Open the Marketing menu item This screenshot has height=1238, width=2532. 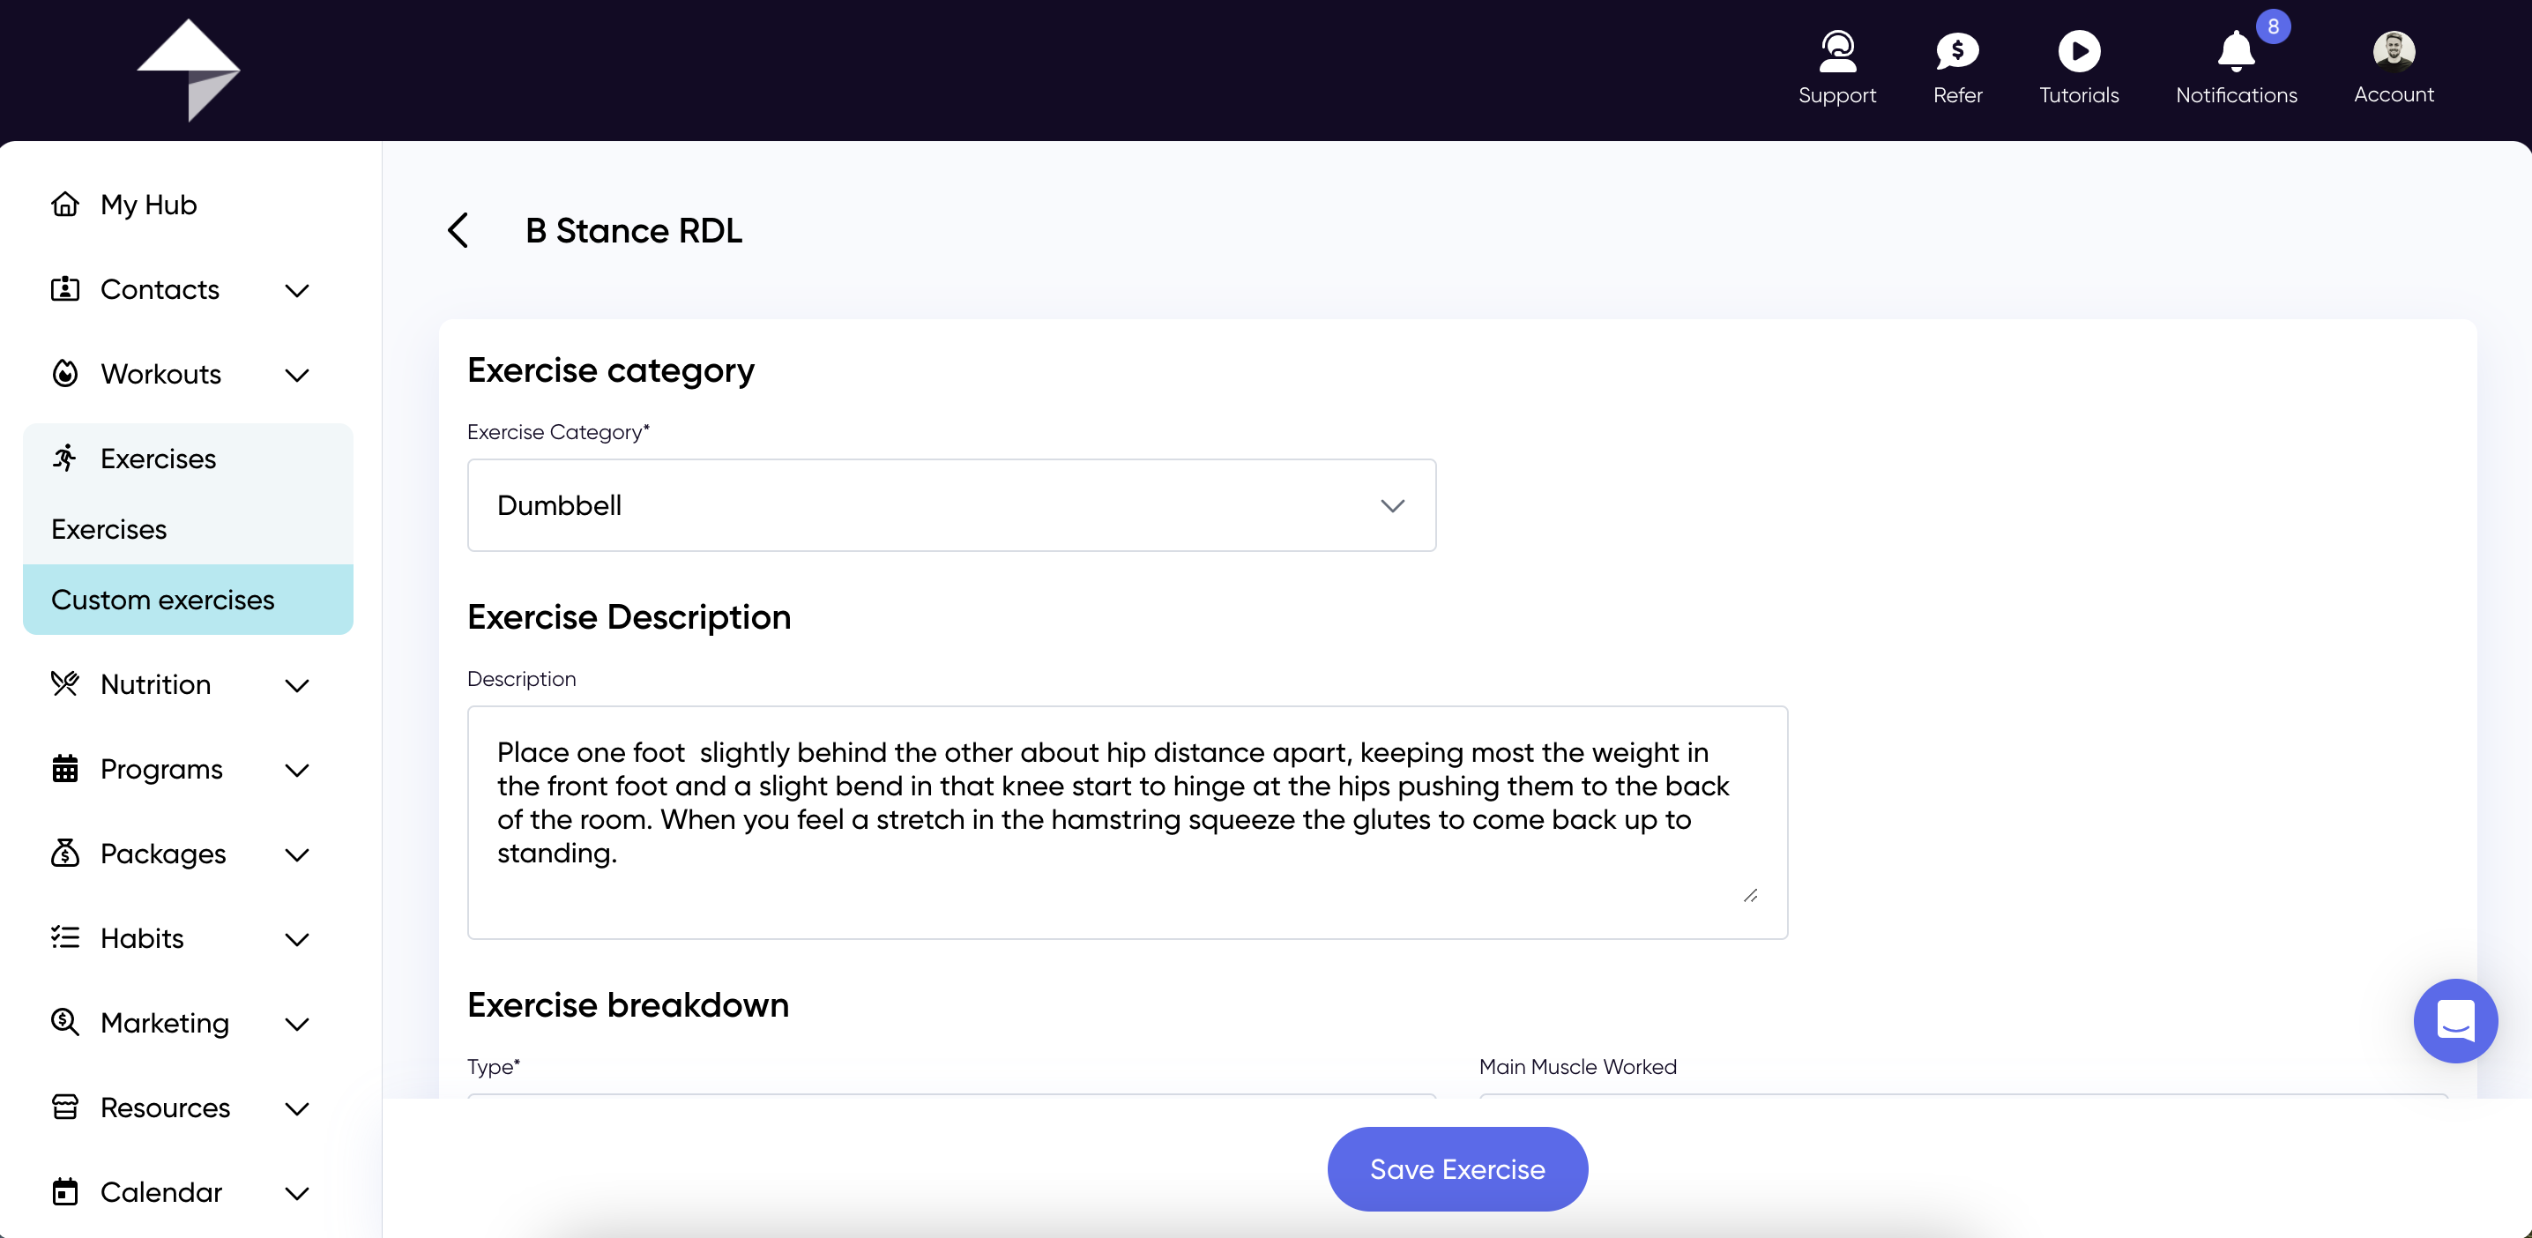[164, 1023]
